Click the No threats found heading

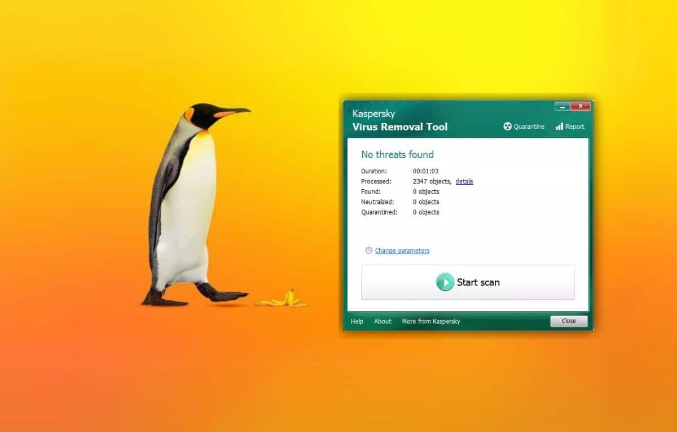[397, 154]
